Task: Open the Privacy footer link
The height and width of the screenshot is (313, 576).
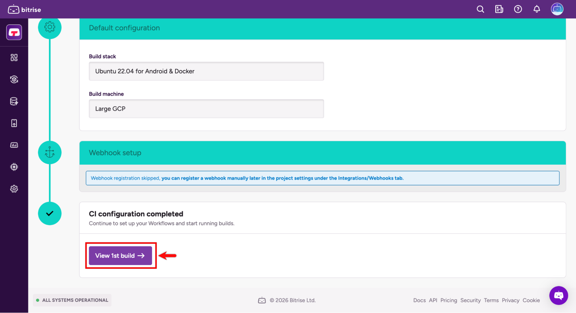Action: coord(510,300)
